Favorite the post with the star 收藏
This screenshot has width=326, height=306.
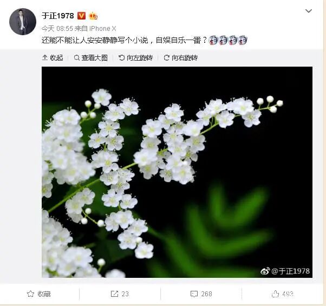tap(39, 294)
